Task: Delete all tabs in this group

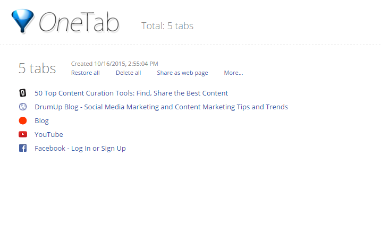Action: (128, 73)
